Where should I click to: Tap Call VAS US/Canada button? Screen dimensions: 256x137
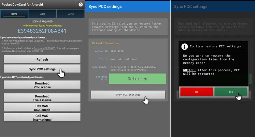(x=42, y=107)
